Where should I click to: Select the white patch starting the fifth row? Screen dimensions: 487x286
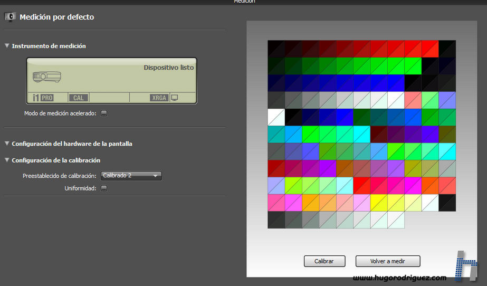[276, 117]
